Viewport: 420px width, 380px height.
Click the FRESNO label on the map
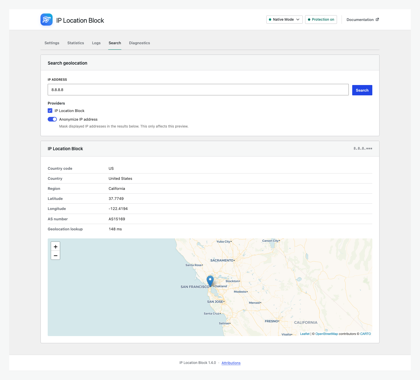pyautogui.click(x=271, y=321)
